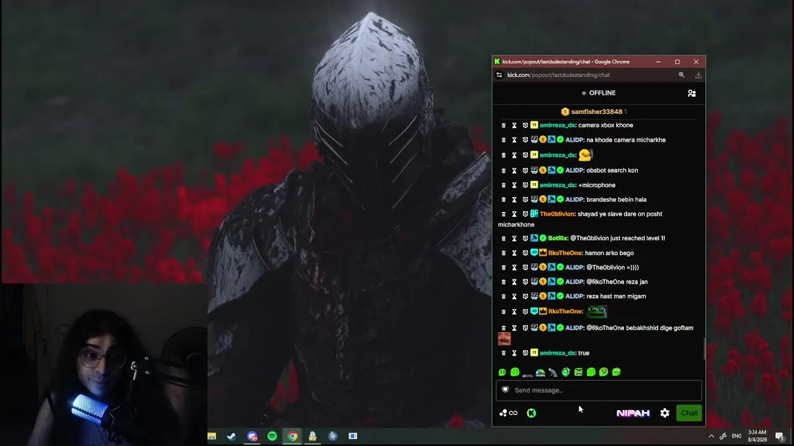Click the taskbar clock showing 3:24 AM

pyautogui.click(x=757, y=436)
